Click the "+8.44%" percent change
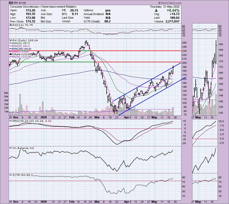This screenshot has width=229, height=204. 173,10
